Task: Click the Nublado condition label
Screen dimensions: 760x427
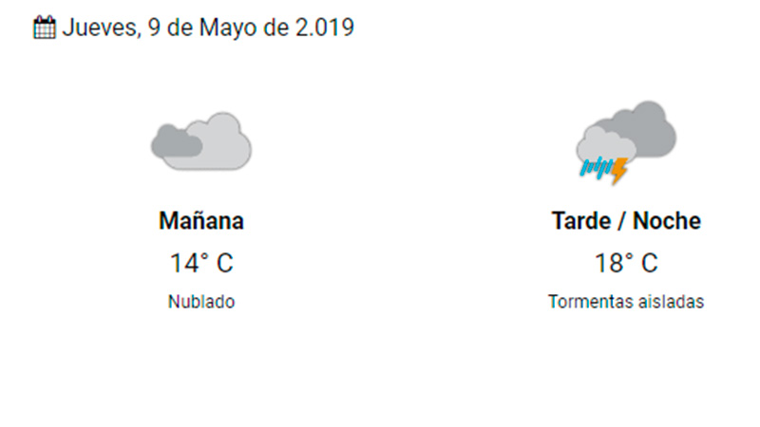Action: tap(201, 302)
